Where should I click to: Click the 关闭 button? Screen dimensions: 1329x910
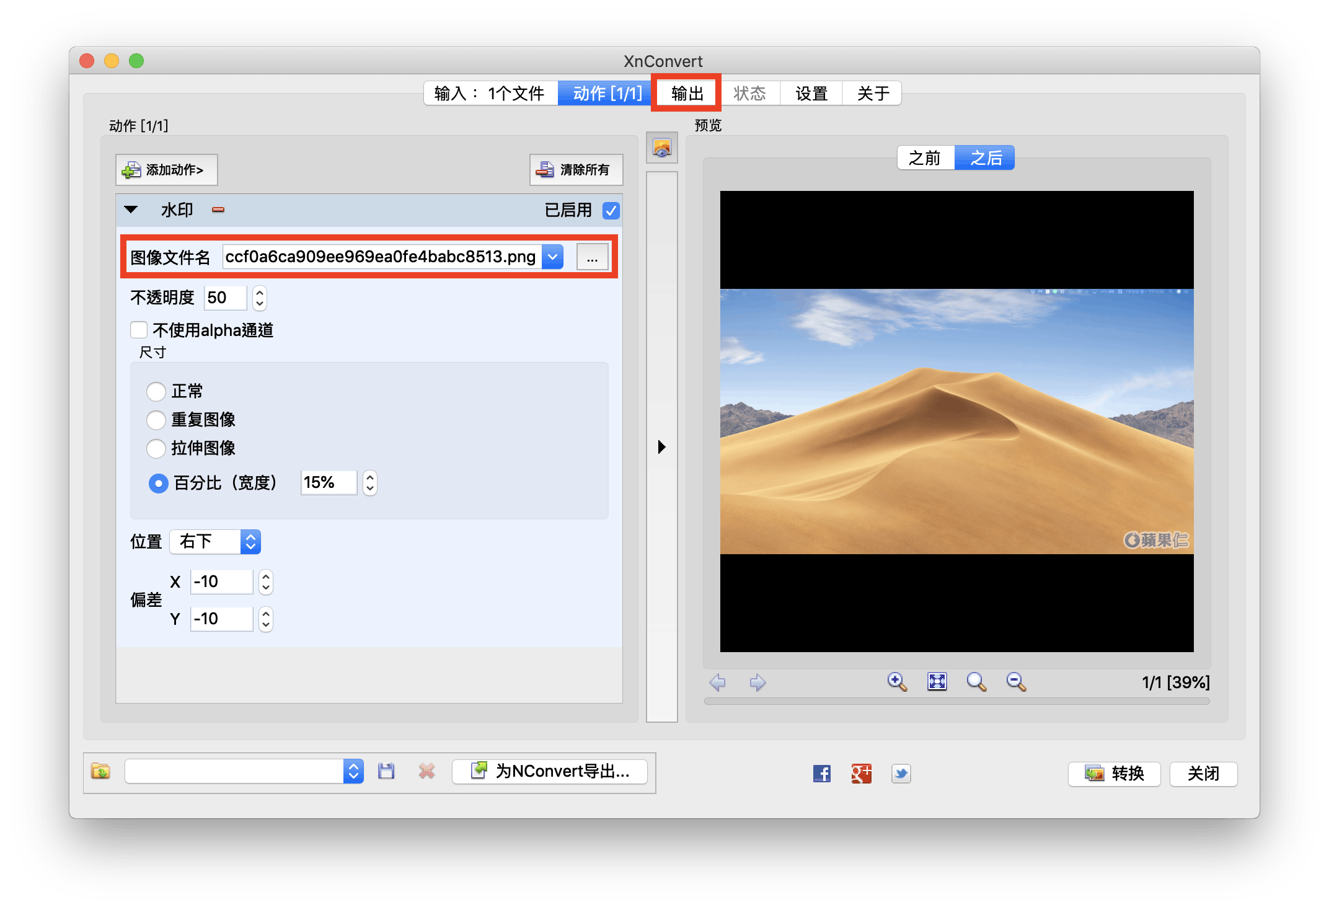[x=1203, y=774]
